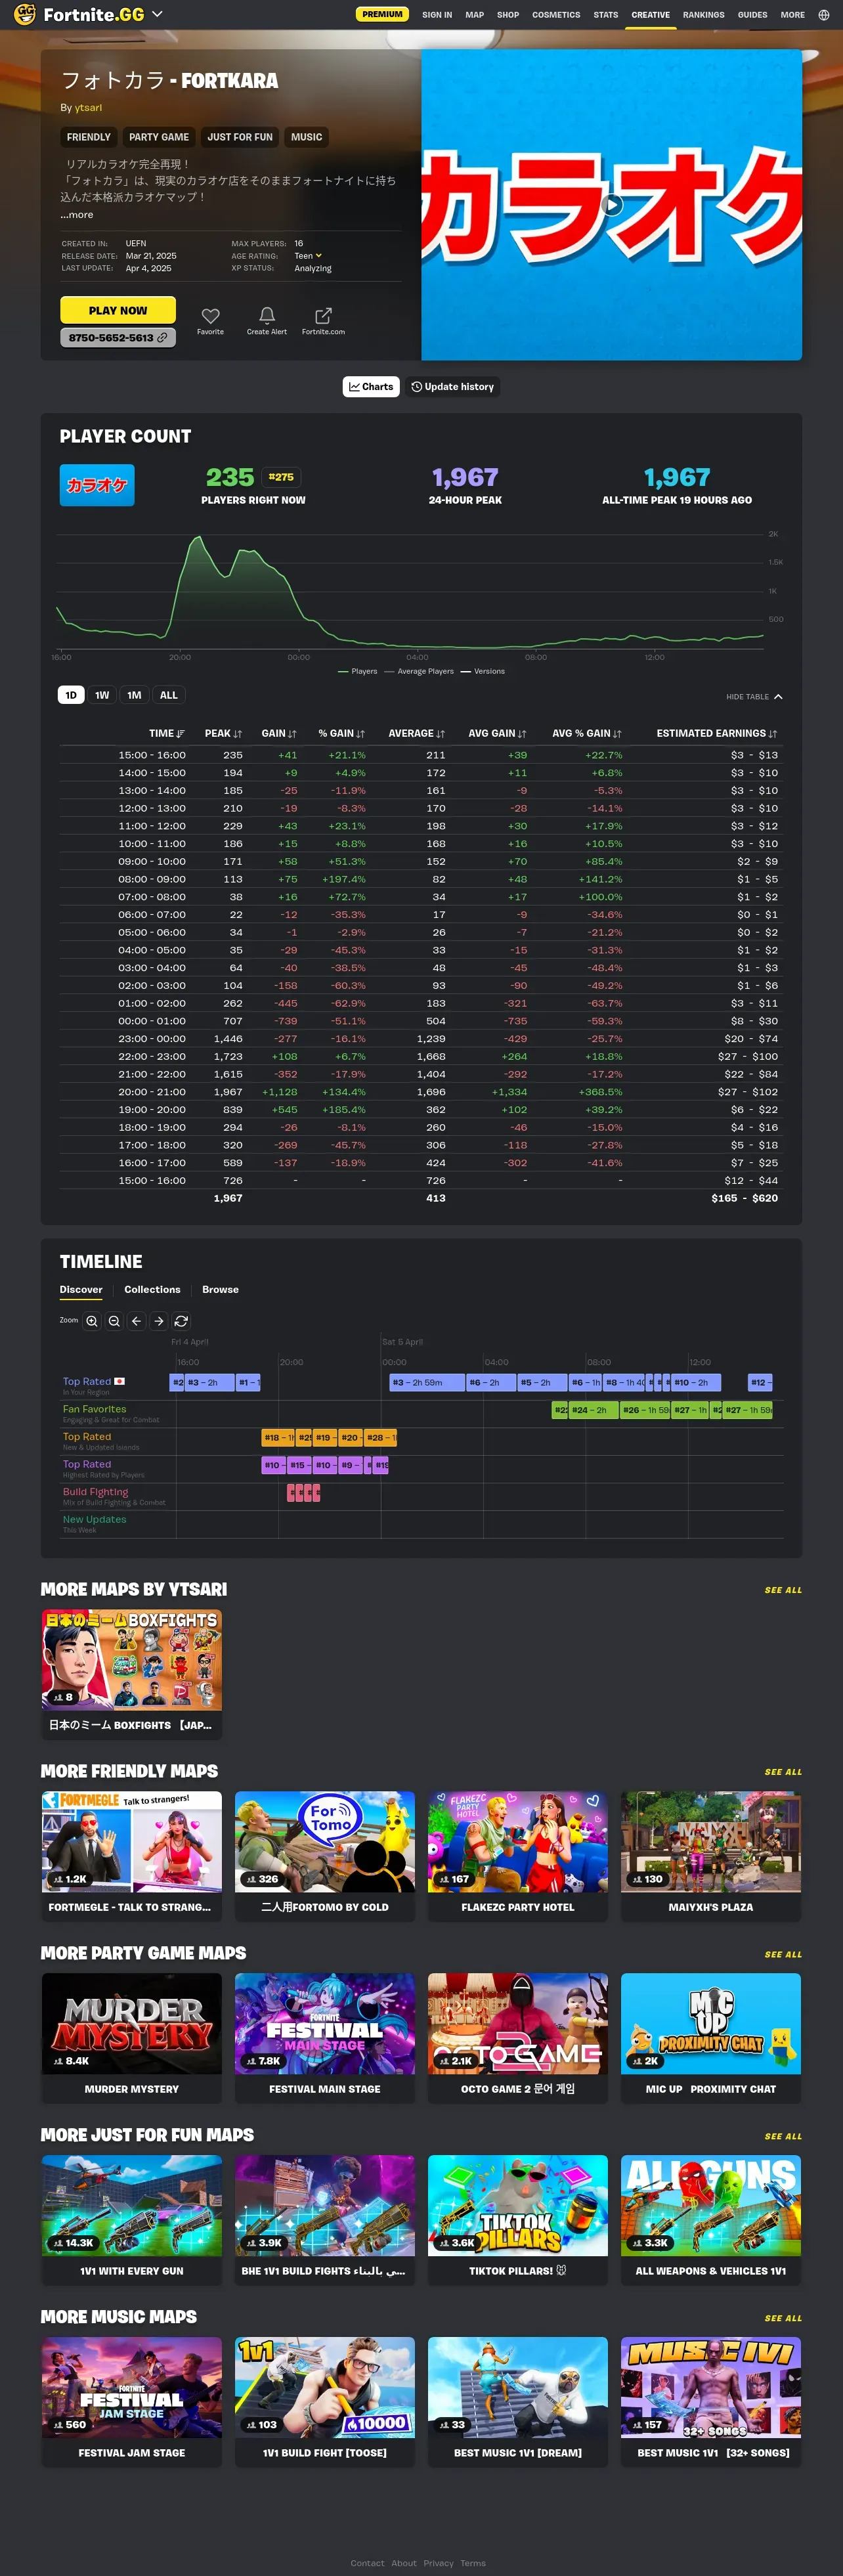Viewport: 843px width, 2576px height.
Task: Click the timeline refresh icon
Action: click(x=182, y=1321)
